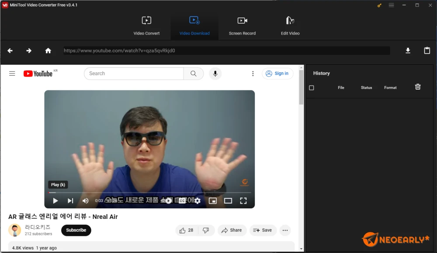Share the video
The image size is (437, 253).
click(x=232, y=230)
